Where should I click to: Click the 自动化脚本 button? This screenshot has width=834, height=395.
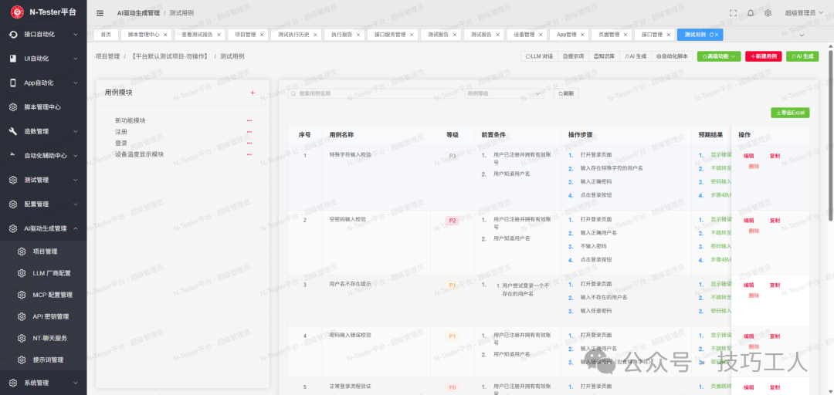[672, 56]
